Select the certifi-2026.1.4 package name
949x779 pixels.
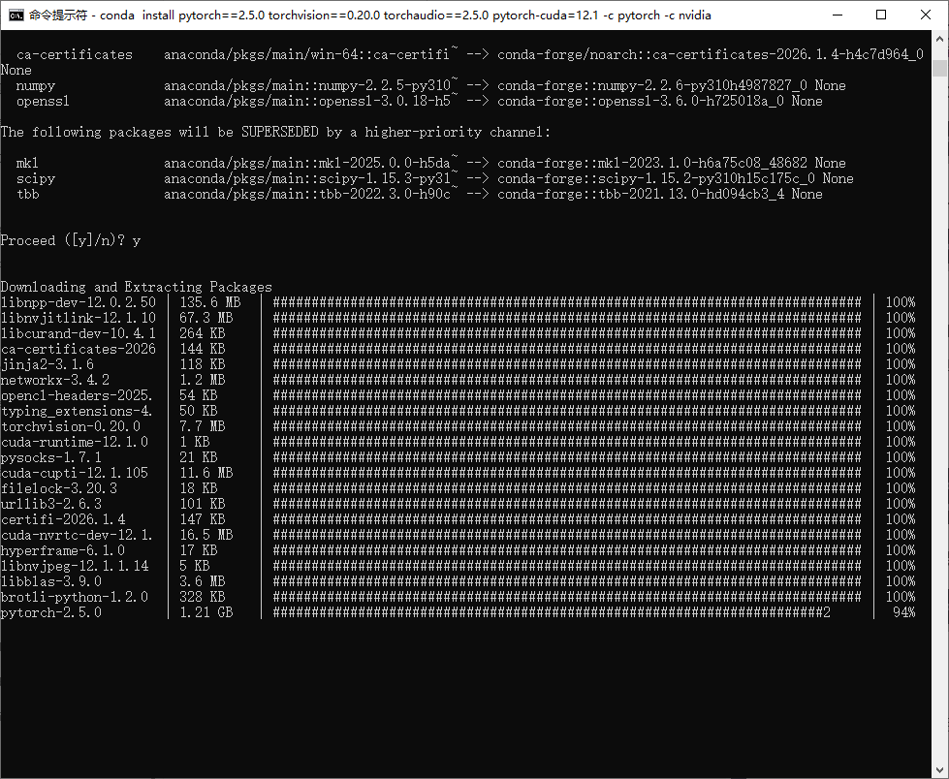pyautogui.click(x=63, y=519)
